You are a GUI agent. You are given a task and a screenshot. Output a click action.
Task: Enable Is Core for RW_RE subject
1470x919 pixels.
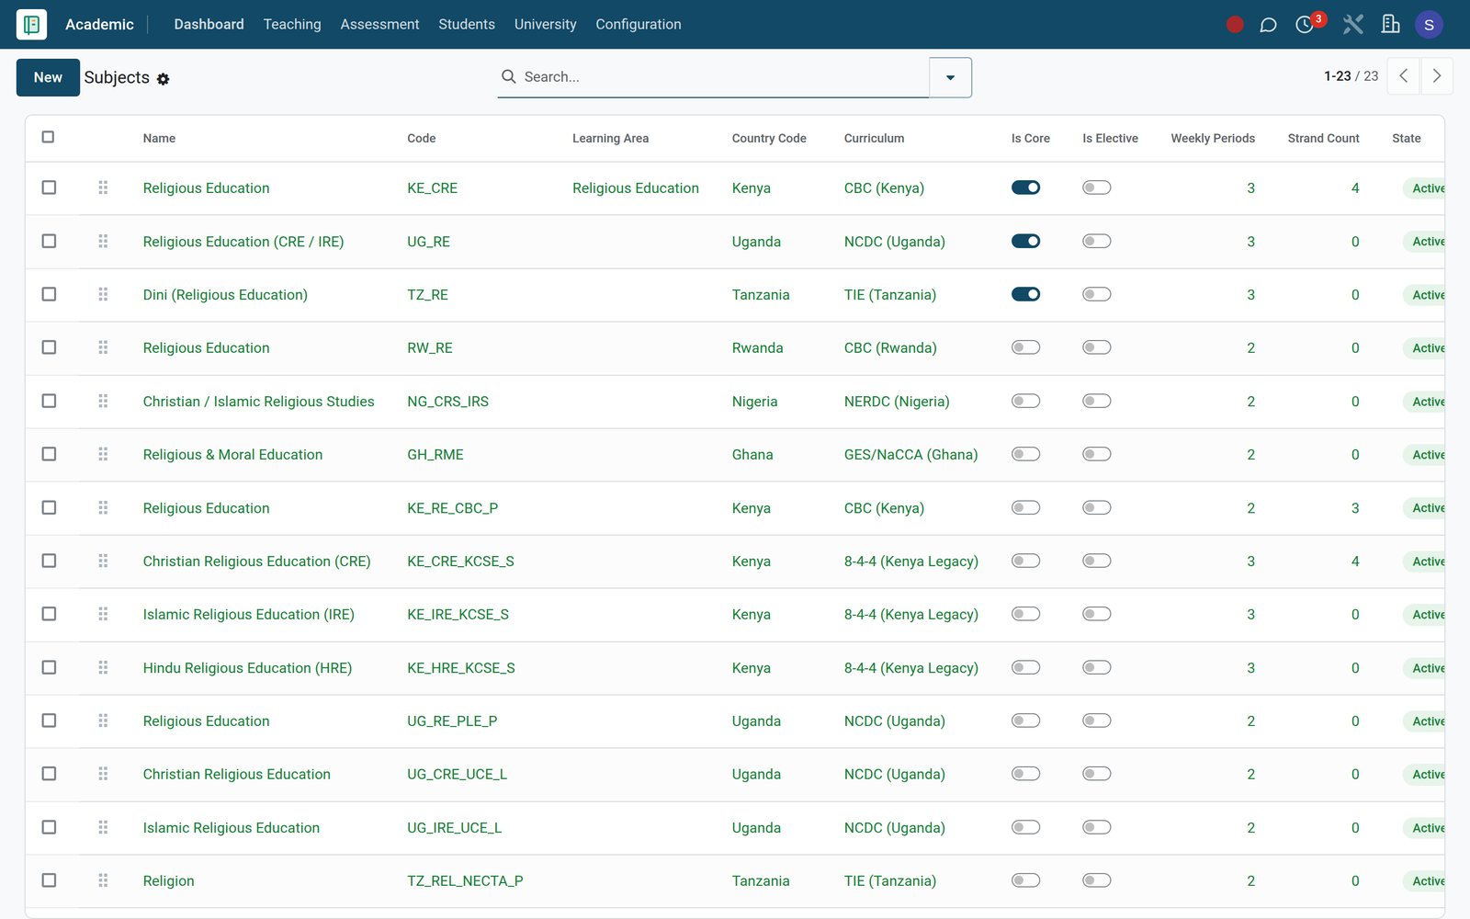1025,347
